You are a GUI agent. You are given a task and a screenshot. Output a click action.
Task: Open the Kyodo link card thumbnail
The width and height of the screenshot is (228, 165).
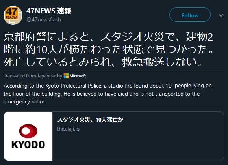(28, 136)
